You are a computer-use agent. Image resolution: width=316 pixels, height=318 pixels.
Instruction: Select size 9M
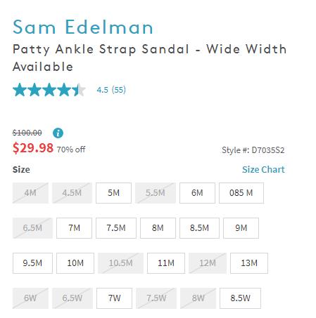pyautogui.click(x=241, y=228)
